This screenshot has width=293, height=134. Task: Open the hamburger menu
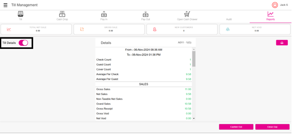point(5,5)
